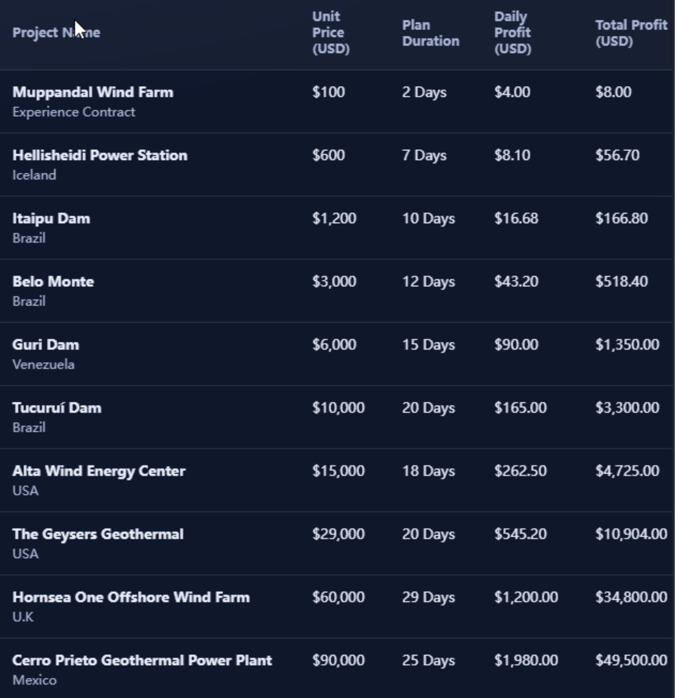This screenshot has height=698, width=675.
Task: Select the Alta Wind Energy Center name
Action: point(99,471)
